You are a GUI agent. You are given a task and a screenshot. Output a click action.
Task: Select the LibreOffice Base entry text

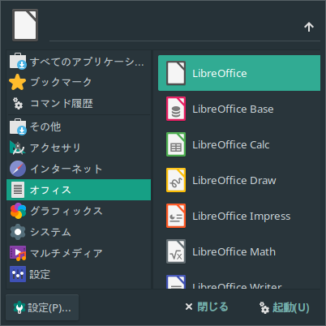pyautogui.click(x=233, y=109)
